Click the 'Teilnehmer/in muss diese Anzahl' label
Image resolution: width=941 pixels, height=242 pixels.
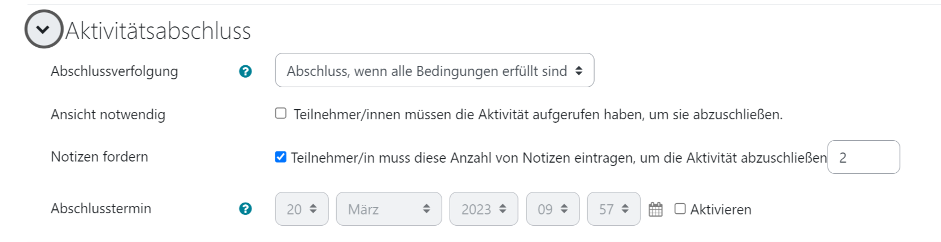click(x=559, y=158)
